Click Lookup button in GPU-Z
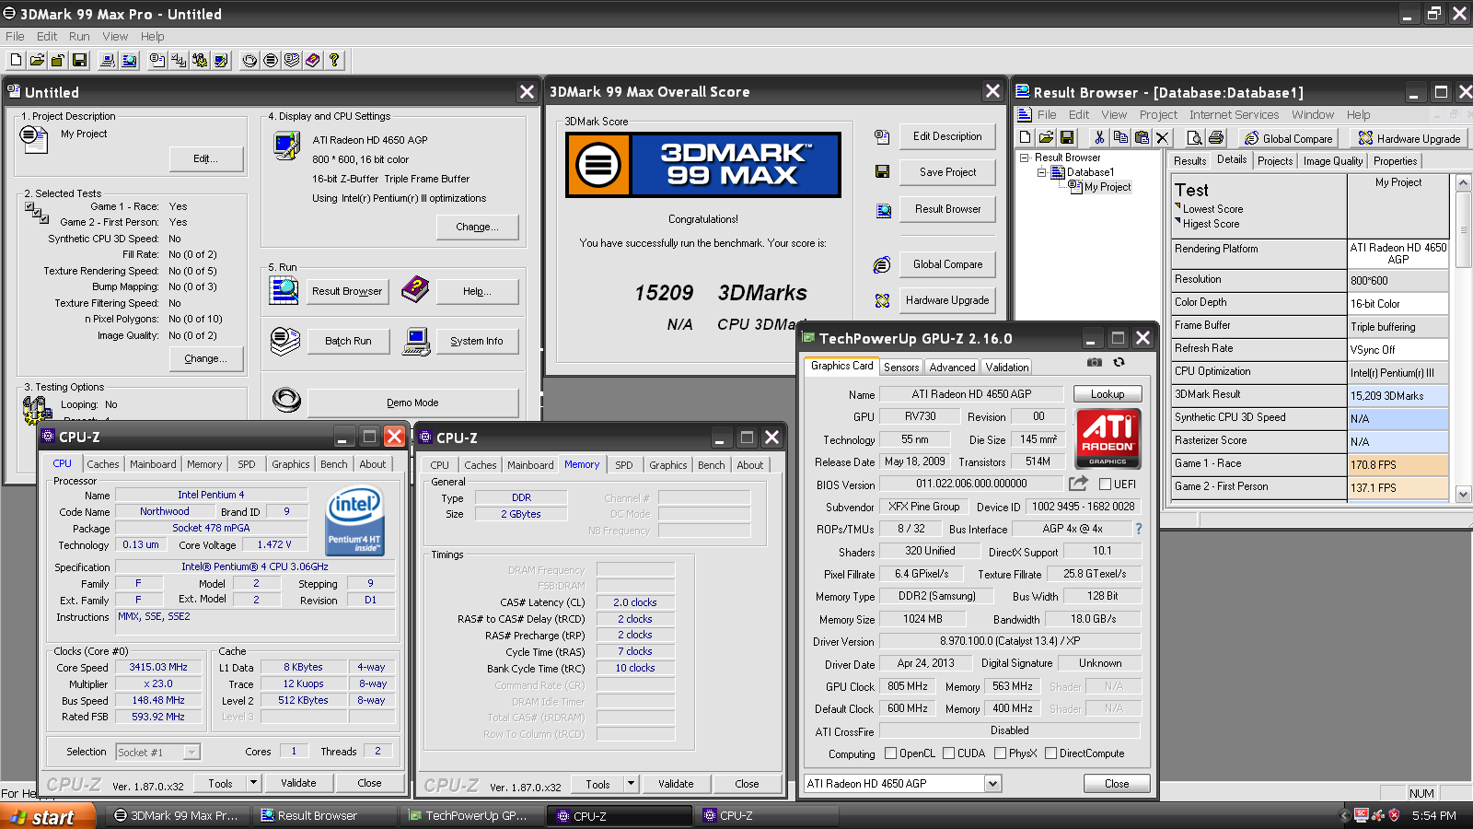This screenshot has height=829, width=1473. [1108, 394]
